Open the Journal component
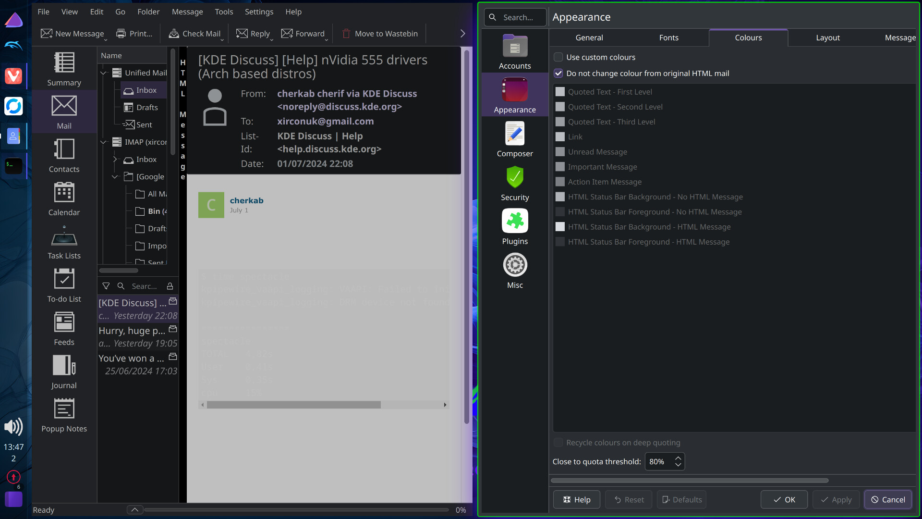922x519 pixels. 64,372
